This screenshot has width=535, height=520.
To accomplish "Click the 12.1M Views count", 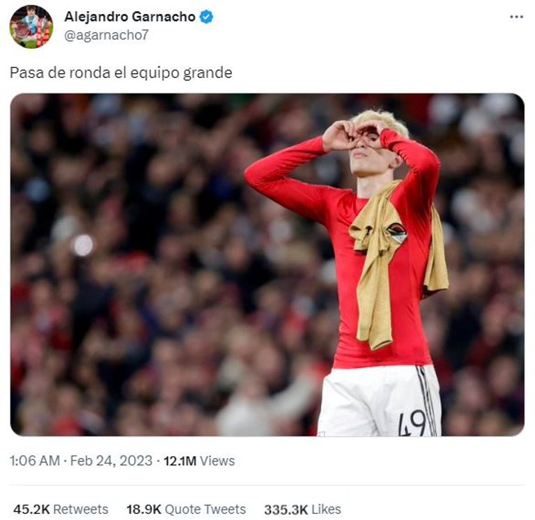I will pyautogui.click(x=199, y=461).
